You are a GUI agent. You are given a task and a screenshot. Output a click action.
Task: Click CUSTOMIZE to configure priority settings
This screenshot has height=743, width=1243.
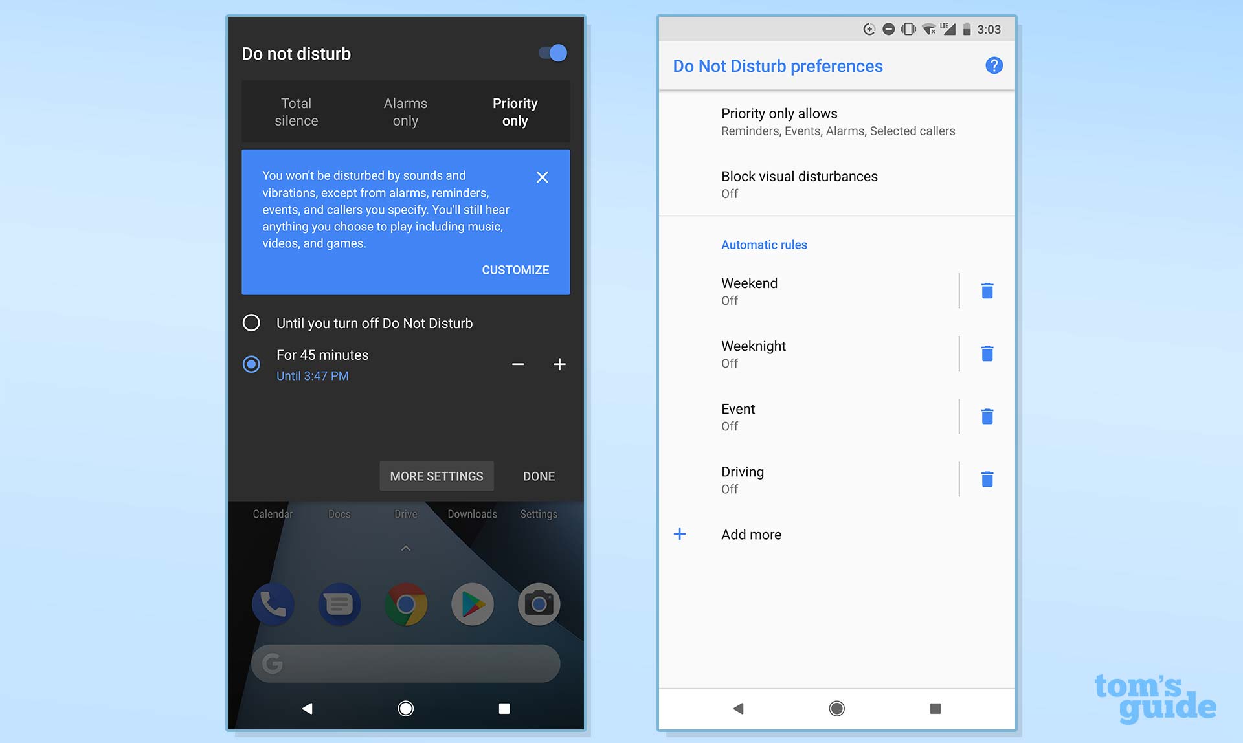click(x=516, y=270)
